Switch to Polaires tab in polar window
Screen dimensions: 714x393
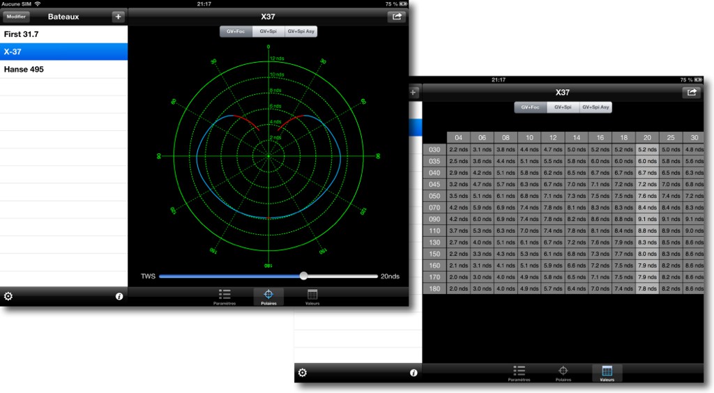click(268, 297)
